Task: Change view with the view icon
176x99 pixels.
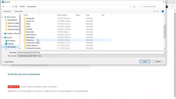Action: click(x=155, y=11)
